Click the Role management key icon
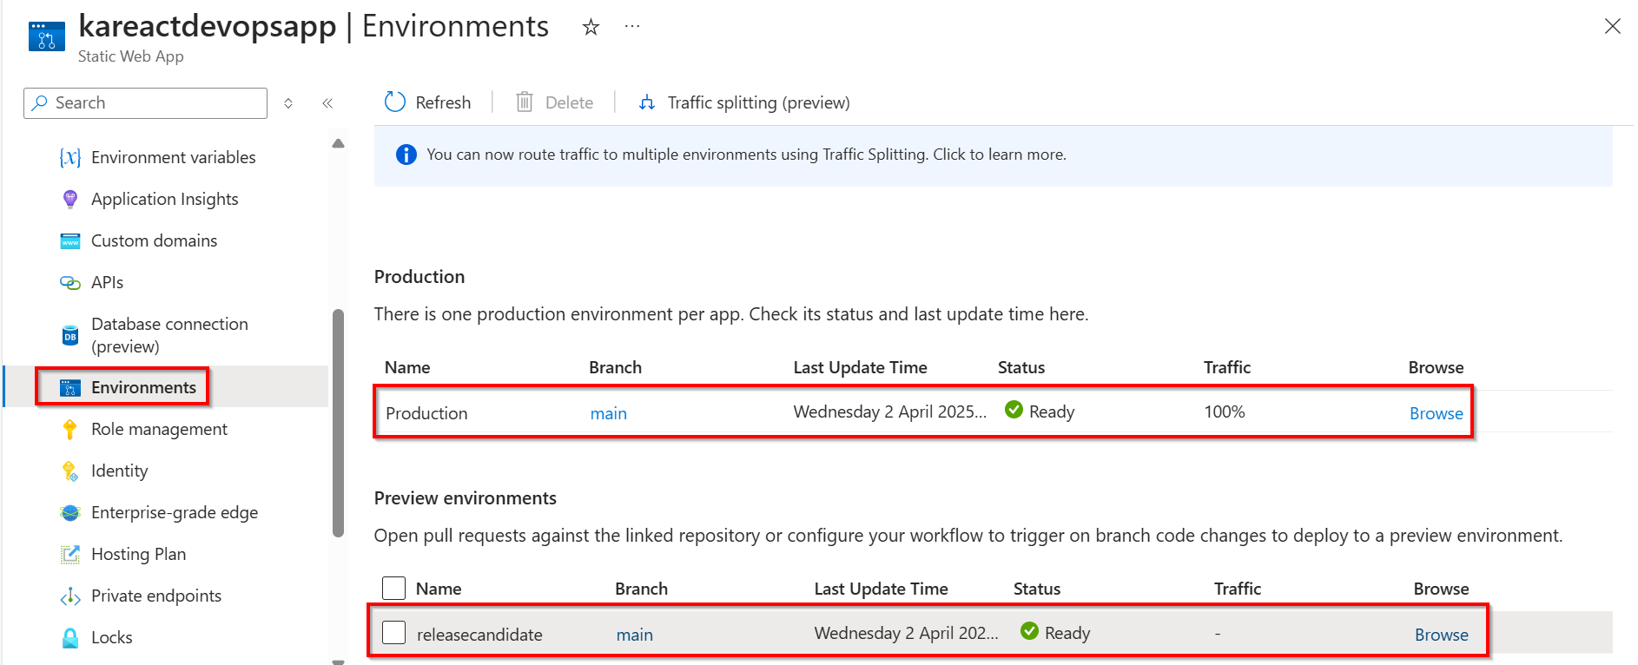The image size is (1638, 665). pos(70,429)
